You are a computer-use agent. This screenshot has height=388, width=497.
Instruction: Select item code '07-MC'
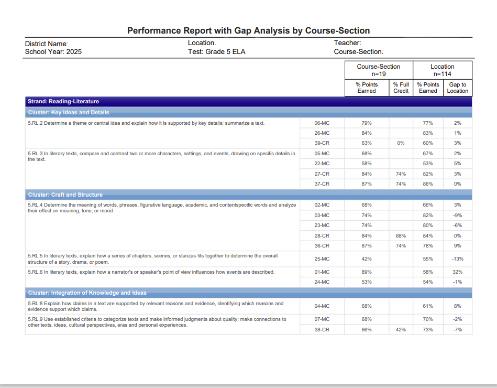322,319
